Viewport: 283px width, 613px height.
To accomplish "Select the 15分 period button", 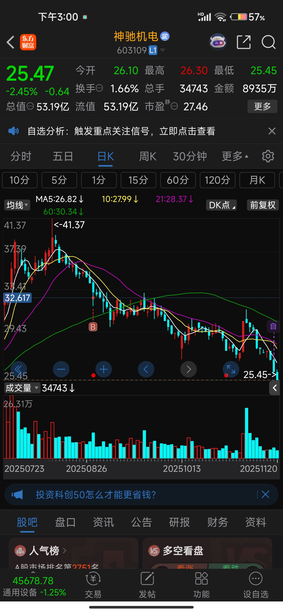I will pos(138,180).
